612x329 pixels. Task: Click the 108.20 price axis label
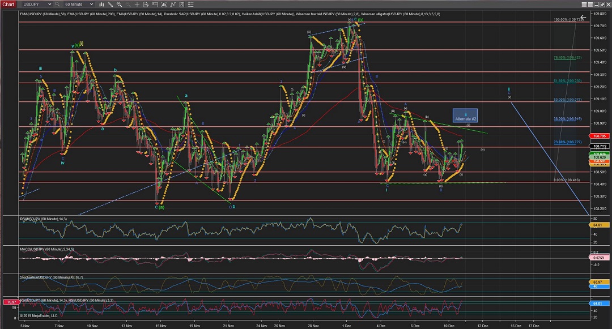[x=600, y=208]
